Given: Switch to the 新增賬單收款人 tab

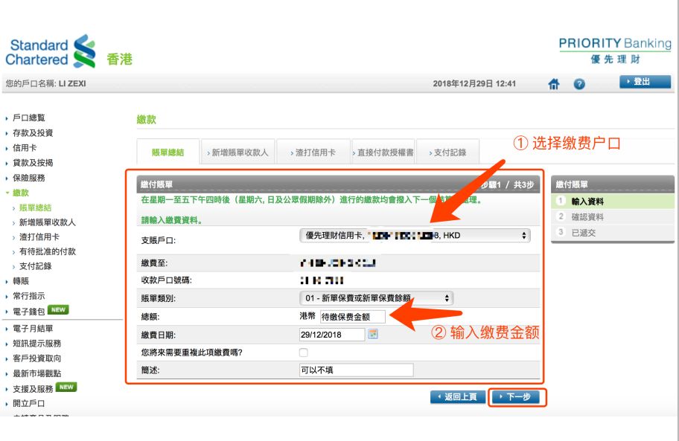Looking at the screenshot, I should point(238,152).
